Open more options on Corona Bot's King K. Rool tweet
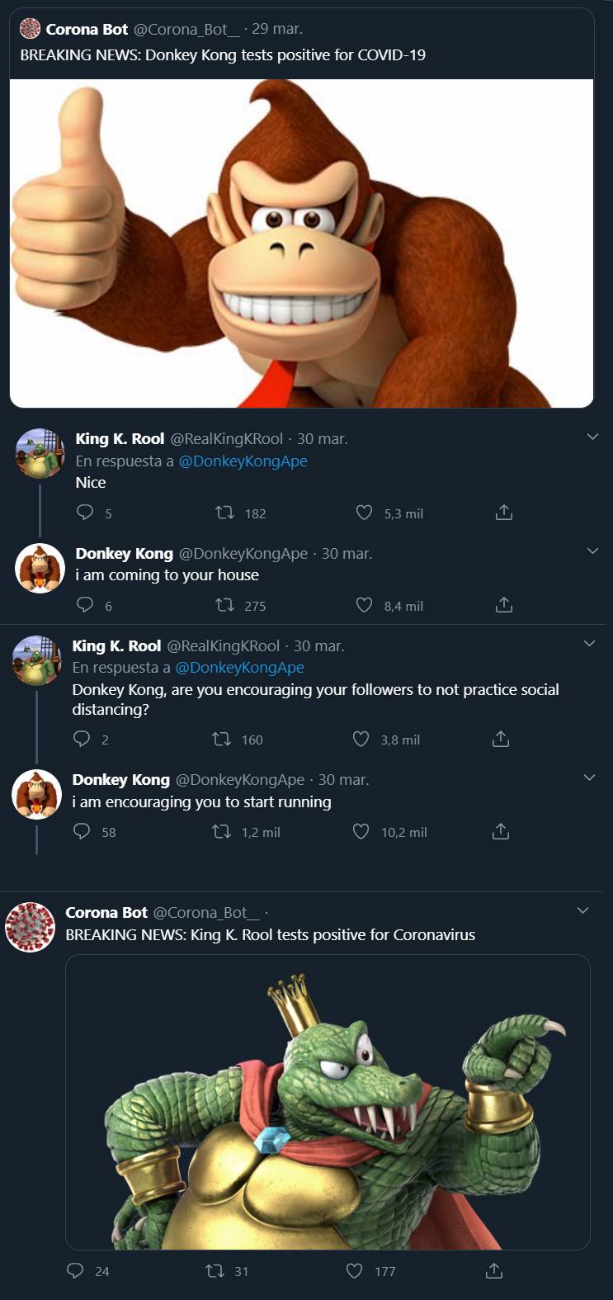Viewport: 613px width, 1300px height. click(582, 910)
